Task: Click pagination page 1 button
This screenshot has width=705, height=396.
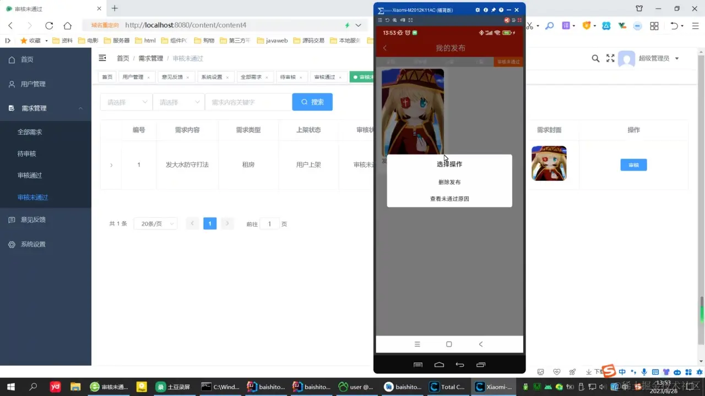Action: tap(210, 223)
